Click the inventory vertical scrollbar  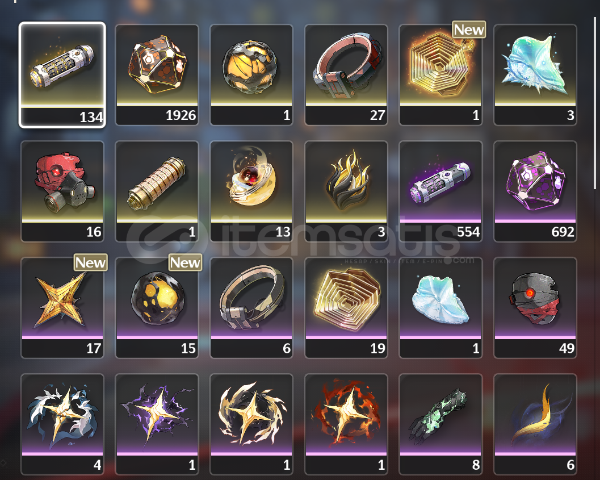coord(595,103)
